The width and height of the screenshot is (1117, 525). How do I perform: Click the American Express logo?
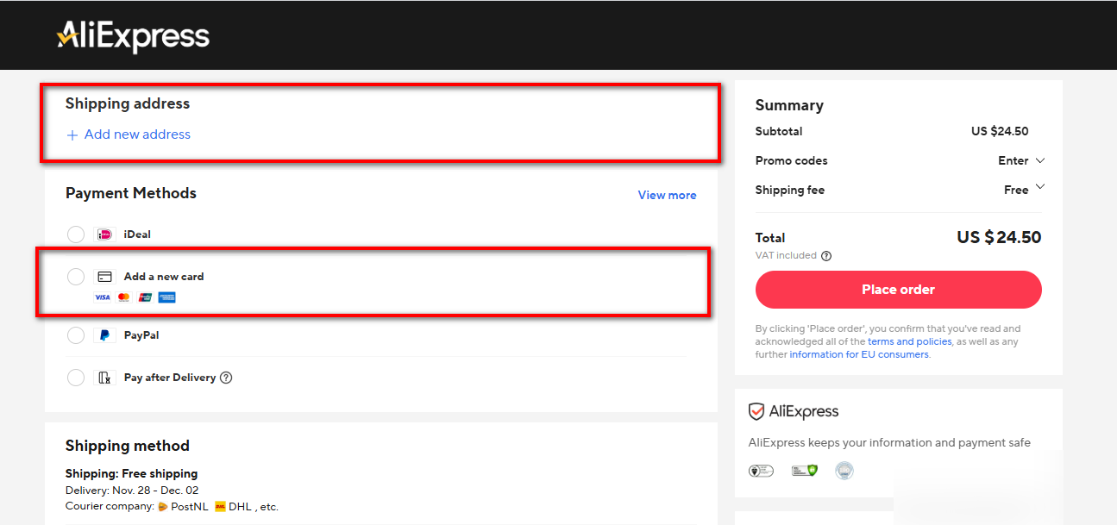tap(166, 297)
